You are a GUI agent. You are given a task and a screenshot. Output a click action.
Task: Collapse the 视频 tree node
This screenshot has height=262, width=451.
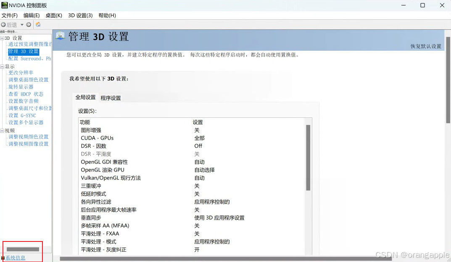click(x=2, y=130)
